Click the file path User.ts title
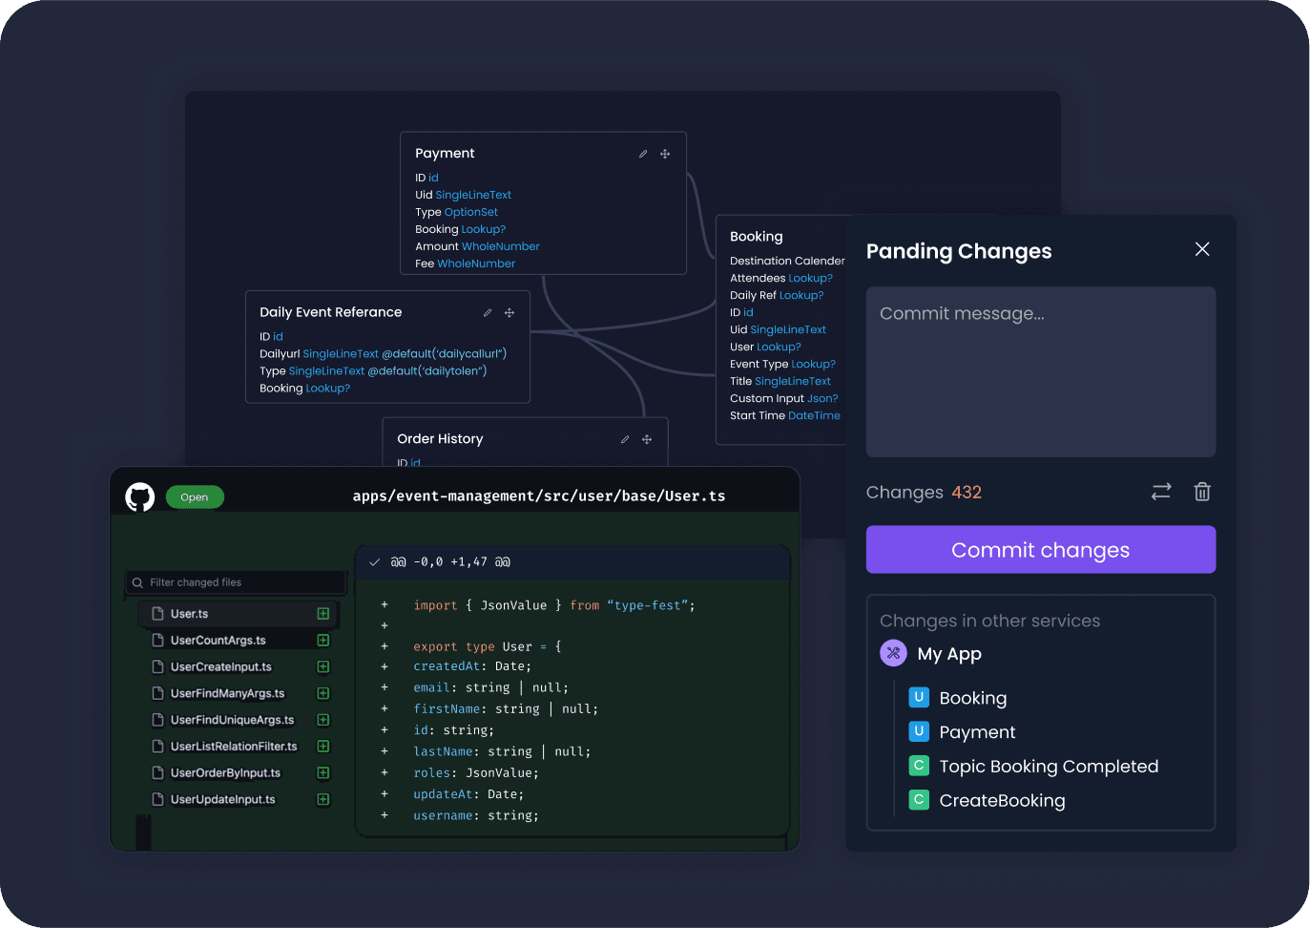Image resolution: width=1310 pixels, height=928 pixels. (539, 496)
